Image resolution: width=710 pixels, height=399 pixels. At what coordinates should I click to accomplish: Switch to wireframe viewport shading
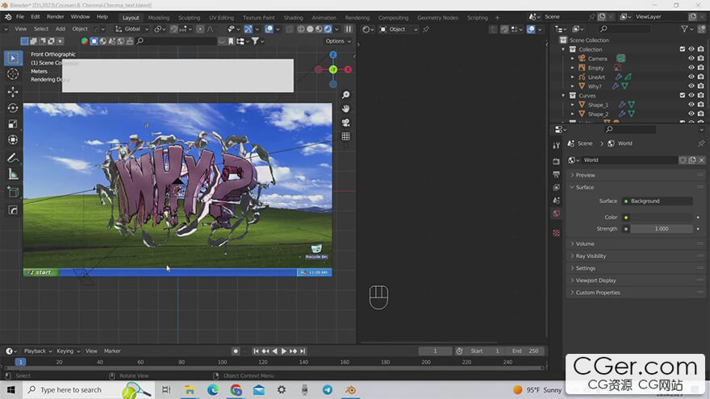[x=301, y=29]
